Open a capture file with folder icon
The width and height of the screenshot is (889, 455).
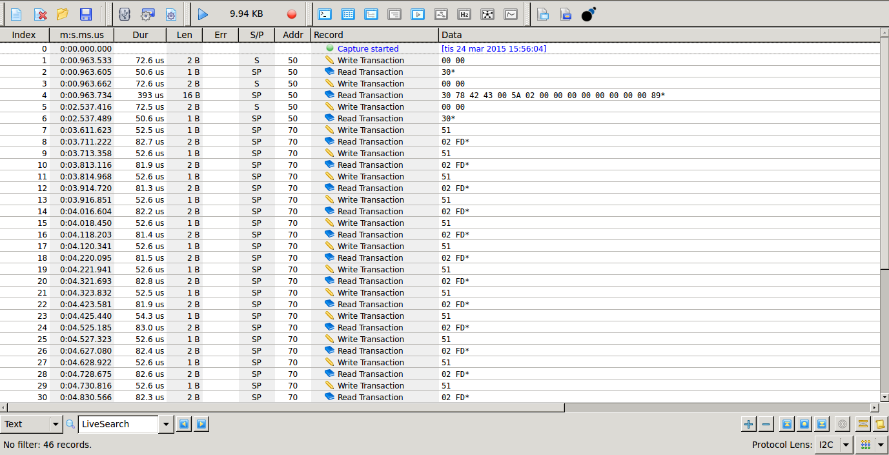[63, 14]
